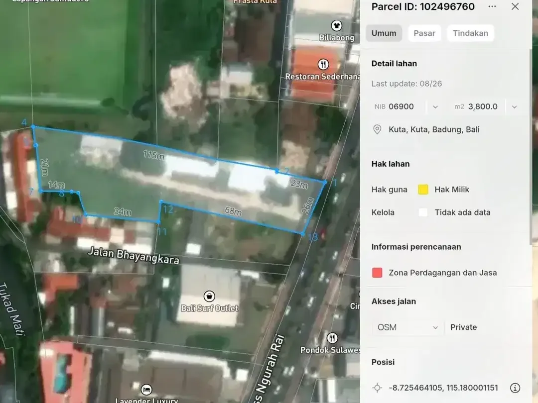Click the yellow Hak Milik color swatch
The height and width of the screenshot is (403, 538).
pos(423,190)
